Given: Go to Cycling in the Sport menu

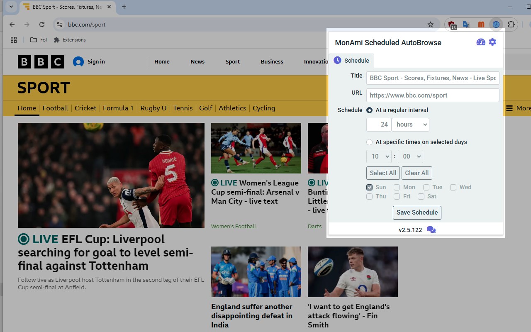Looking at the screenshot, I should 264,108.
